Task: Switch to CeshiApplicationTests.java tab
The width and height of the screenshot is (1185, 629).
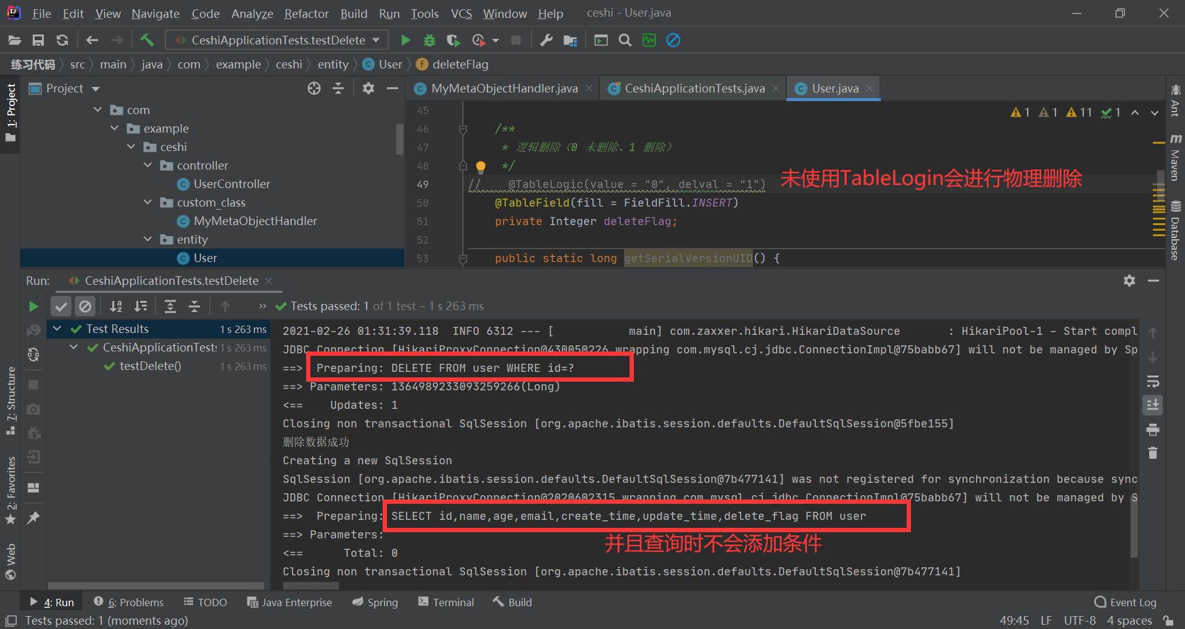Action: (694, 88)
